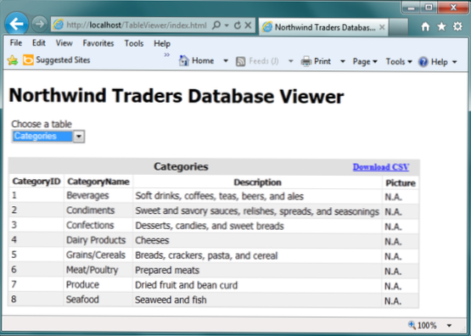
Task: Open a new blank tab
Action: tap(398, 27)
